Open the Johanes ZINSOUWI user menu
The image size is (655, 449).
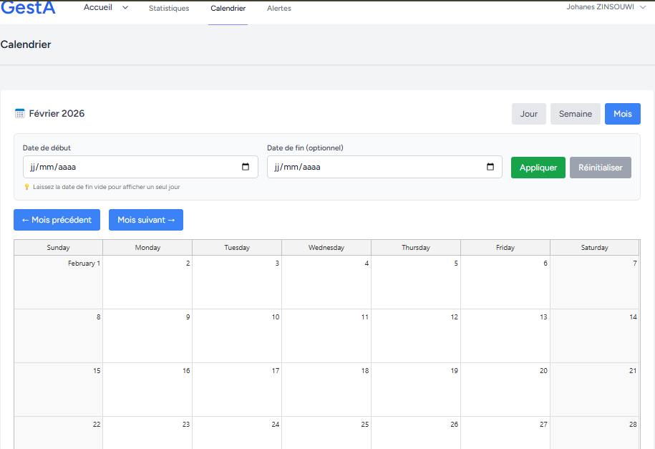(605, 7)
